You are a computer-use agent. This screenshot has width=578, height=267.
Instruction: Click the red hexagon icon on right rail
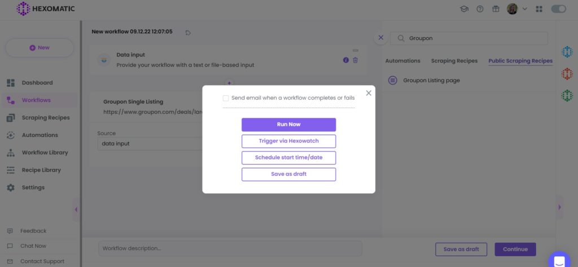tap(567, 74)
